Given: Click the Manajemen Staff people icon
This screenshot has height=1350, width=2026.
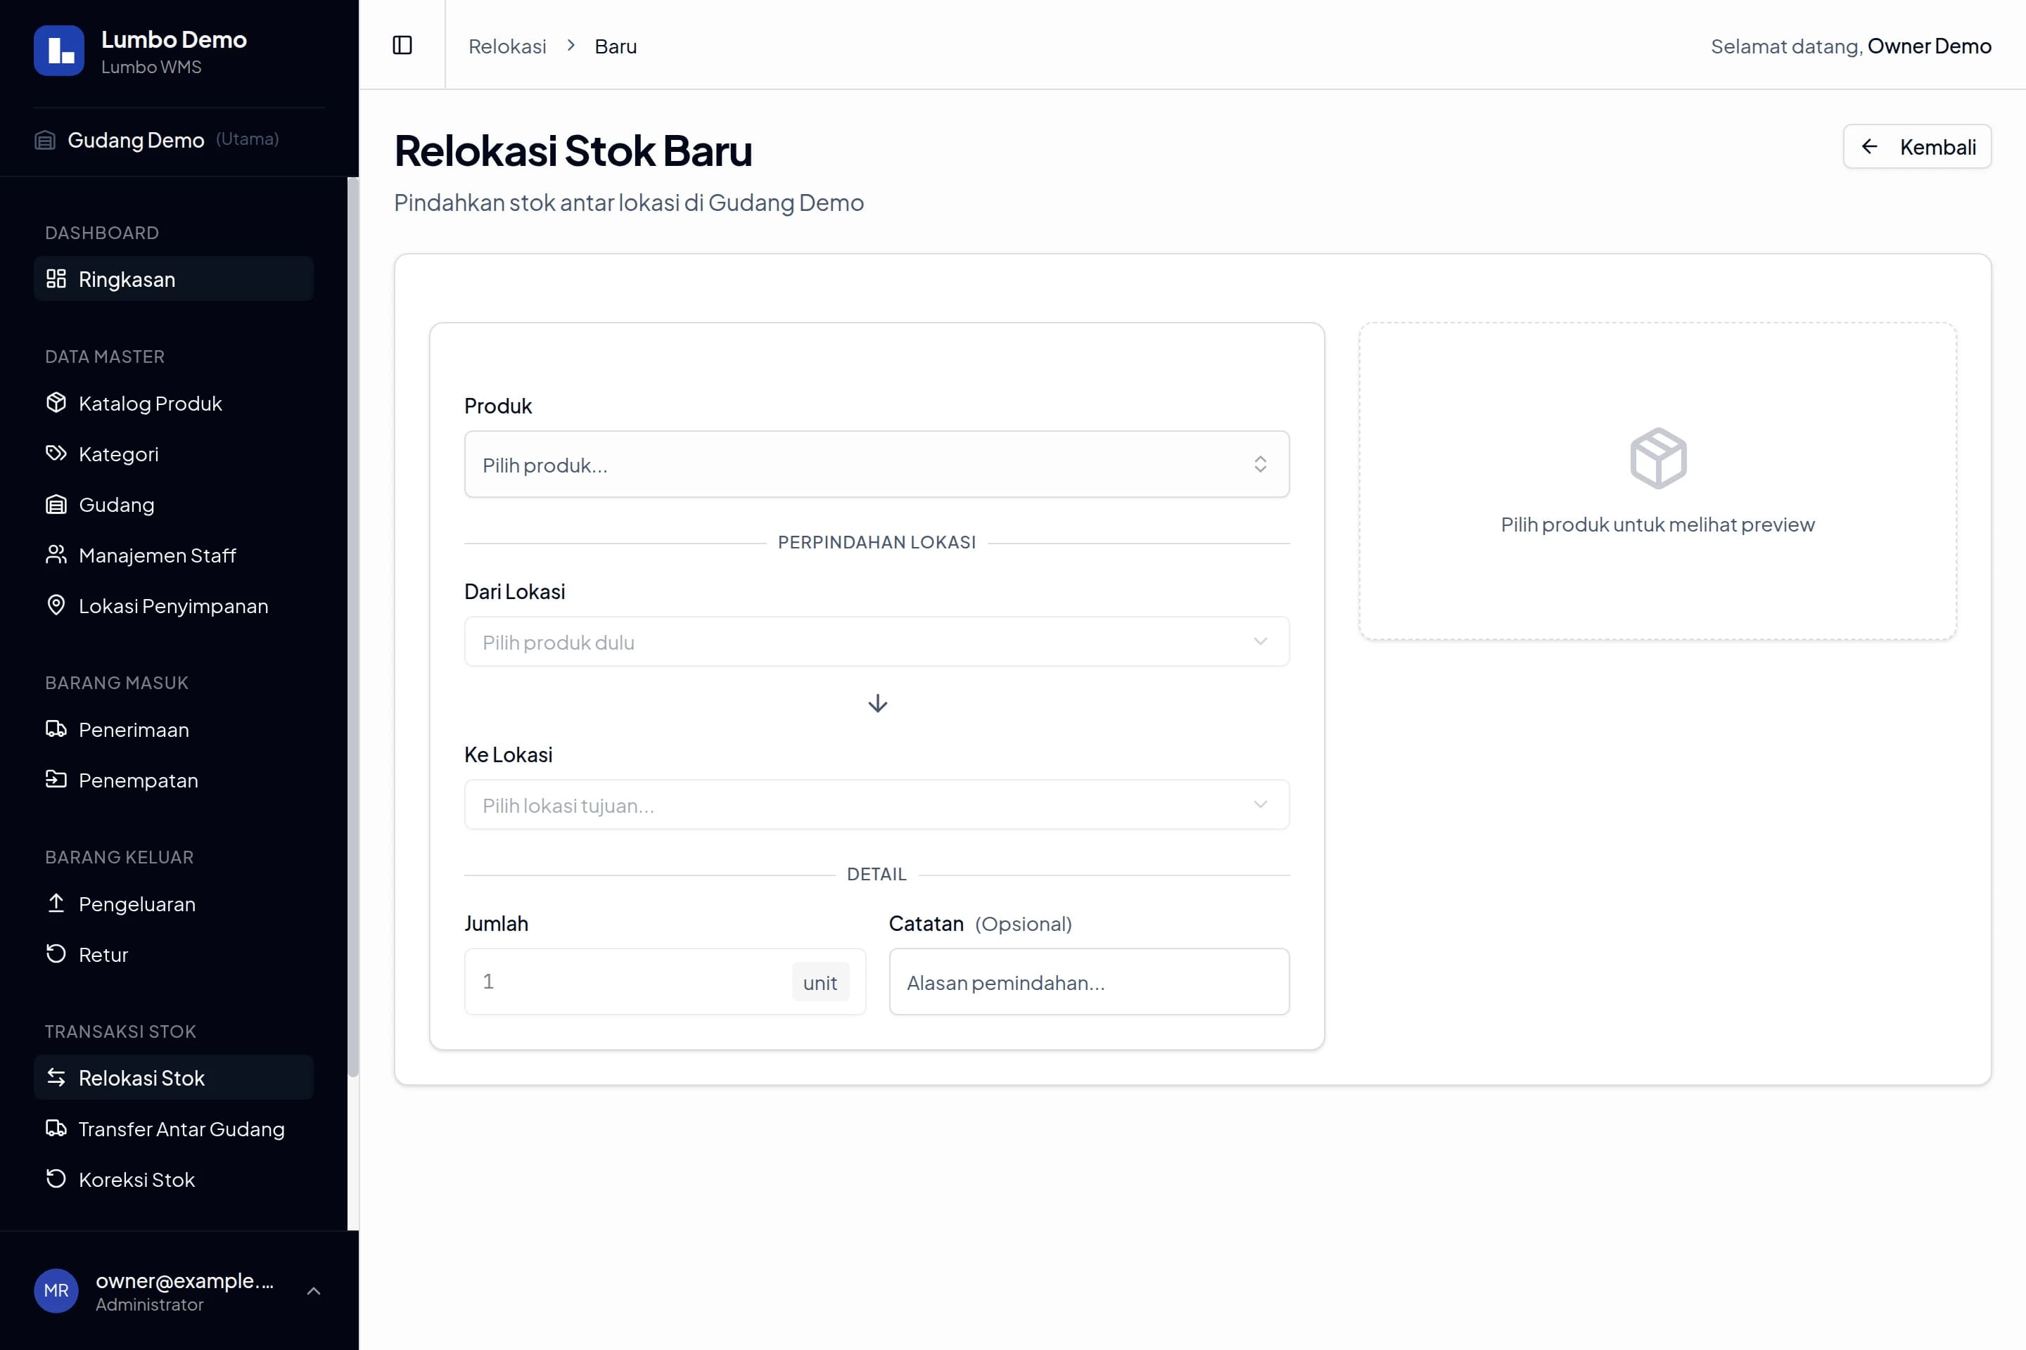Looking at the screenshot, I should point(56,555).
